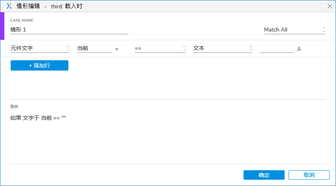The image size is (336, 186).
Task: Expand the 当前 widget target arrow
Action: pyautogui.click(x=117, y=49)
